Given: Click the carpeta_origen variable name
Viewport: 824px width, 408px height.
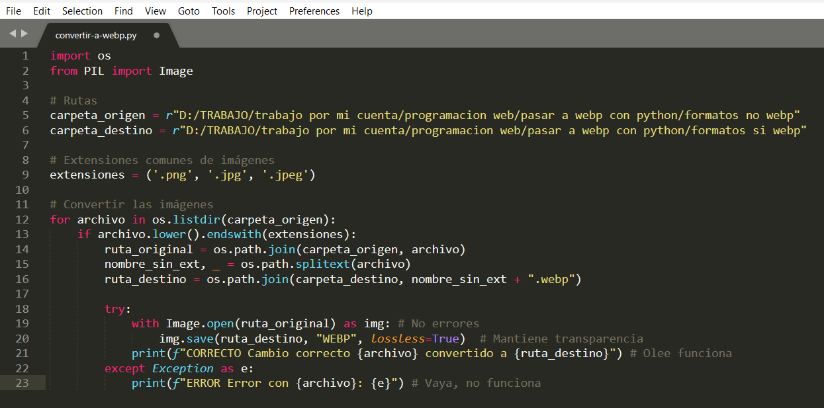Looking at the screenshot, I should (97, 115).
